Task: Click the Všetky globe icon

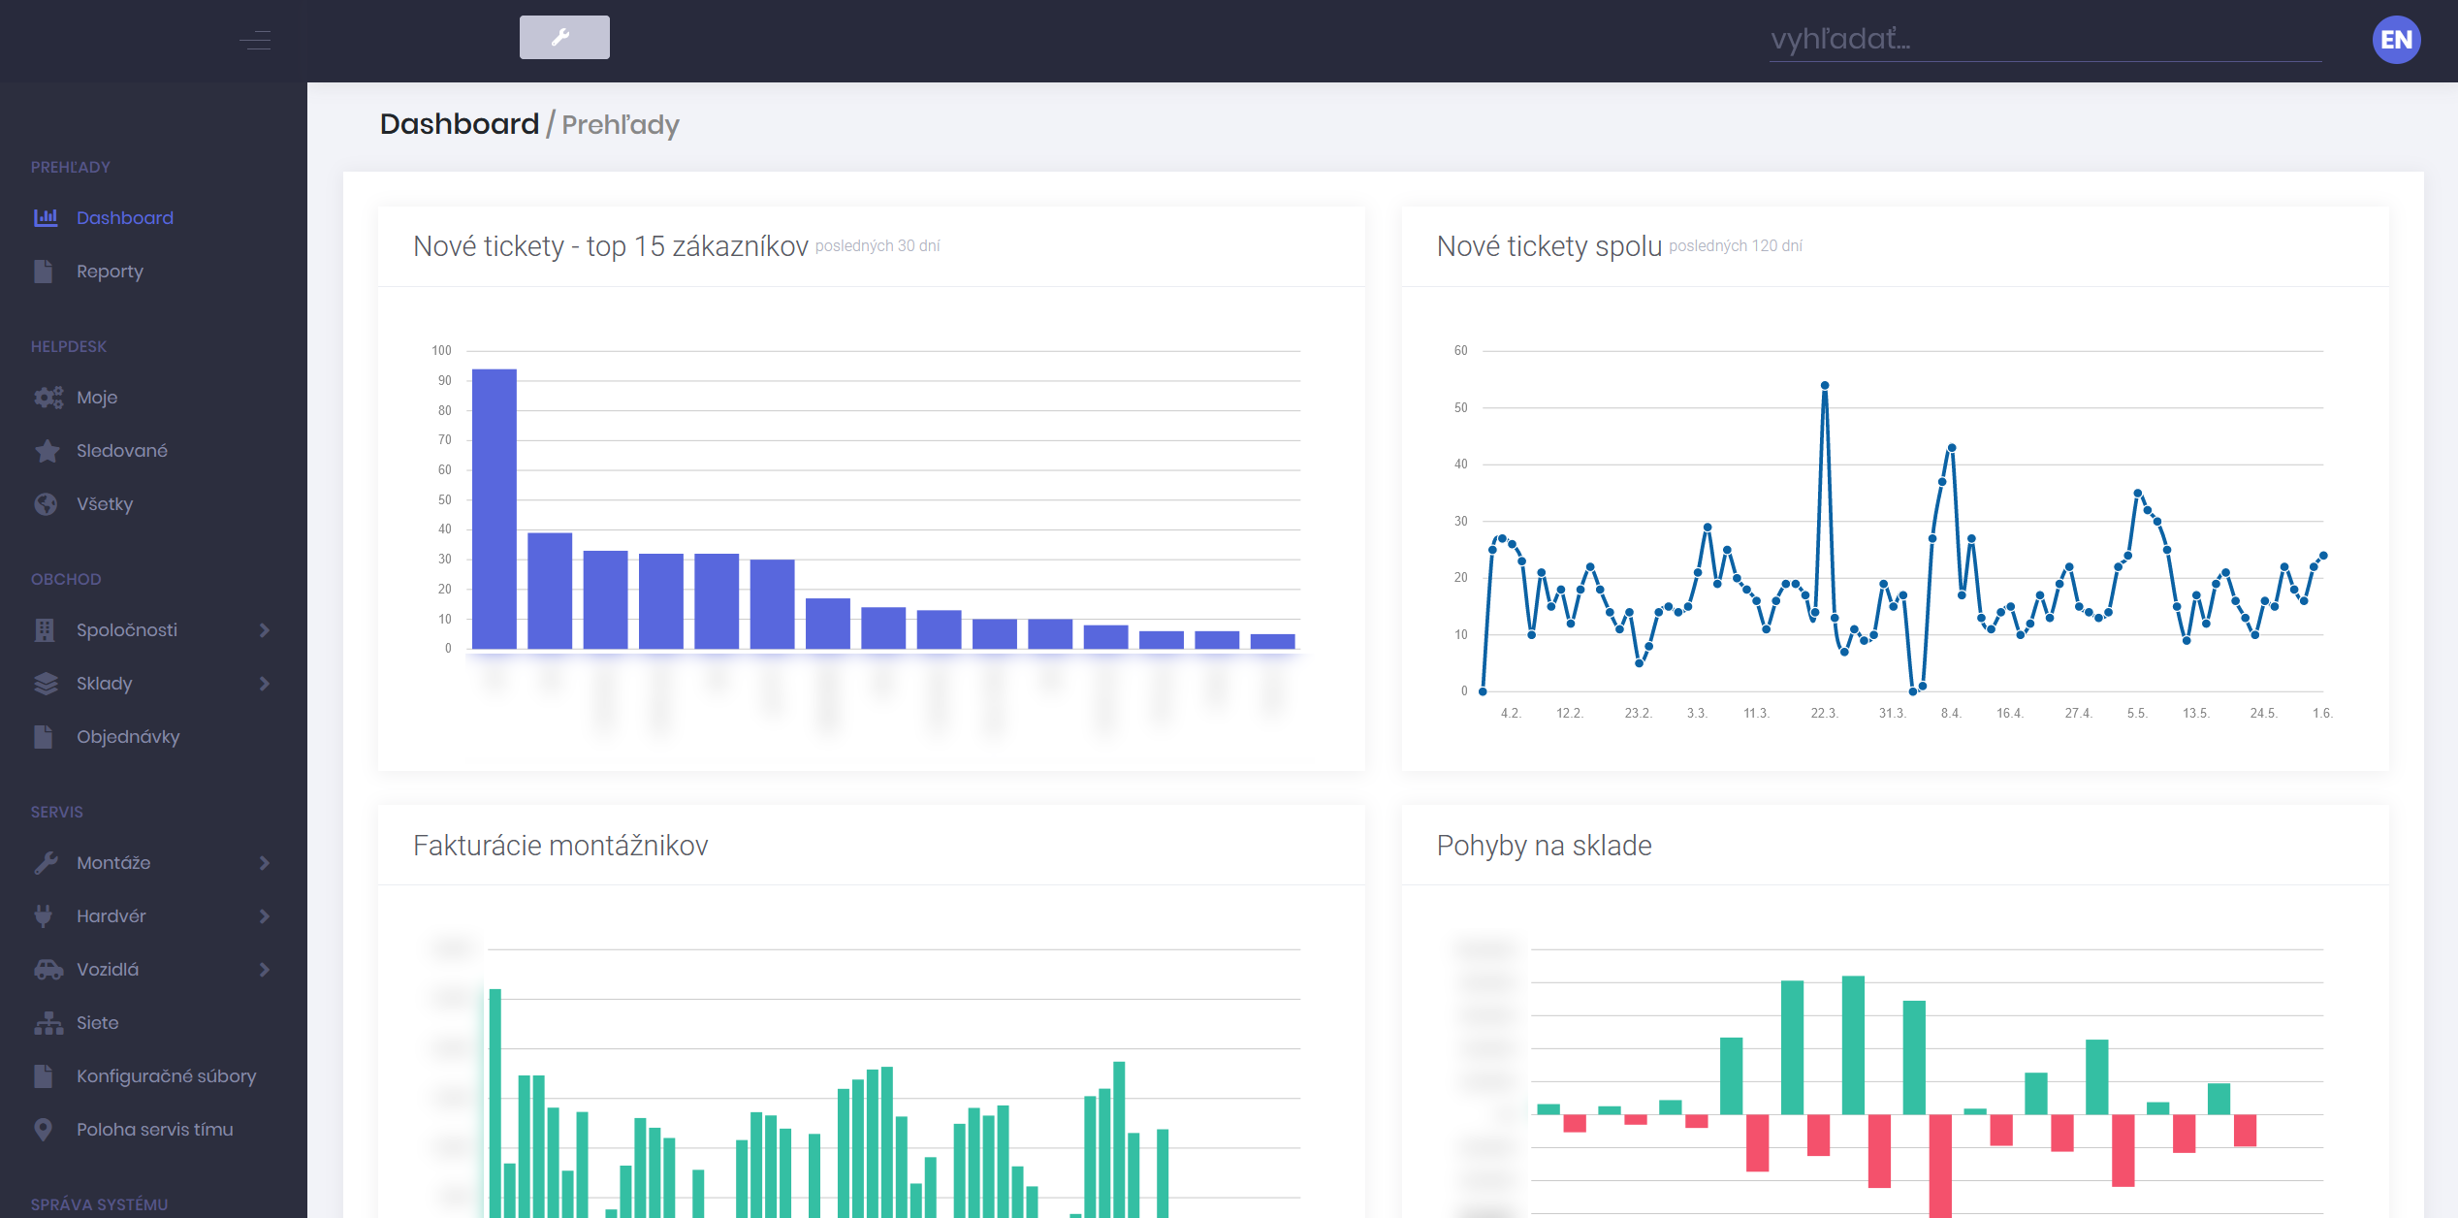Action: (x=46, y=504)
